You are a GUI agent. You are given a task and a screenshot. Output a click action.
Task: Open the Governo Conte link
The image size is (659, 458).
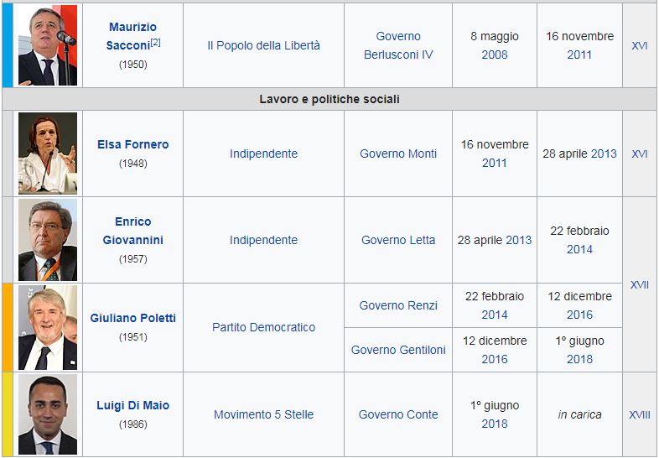click(398, 414)
